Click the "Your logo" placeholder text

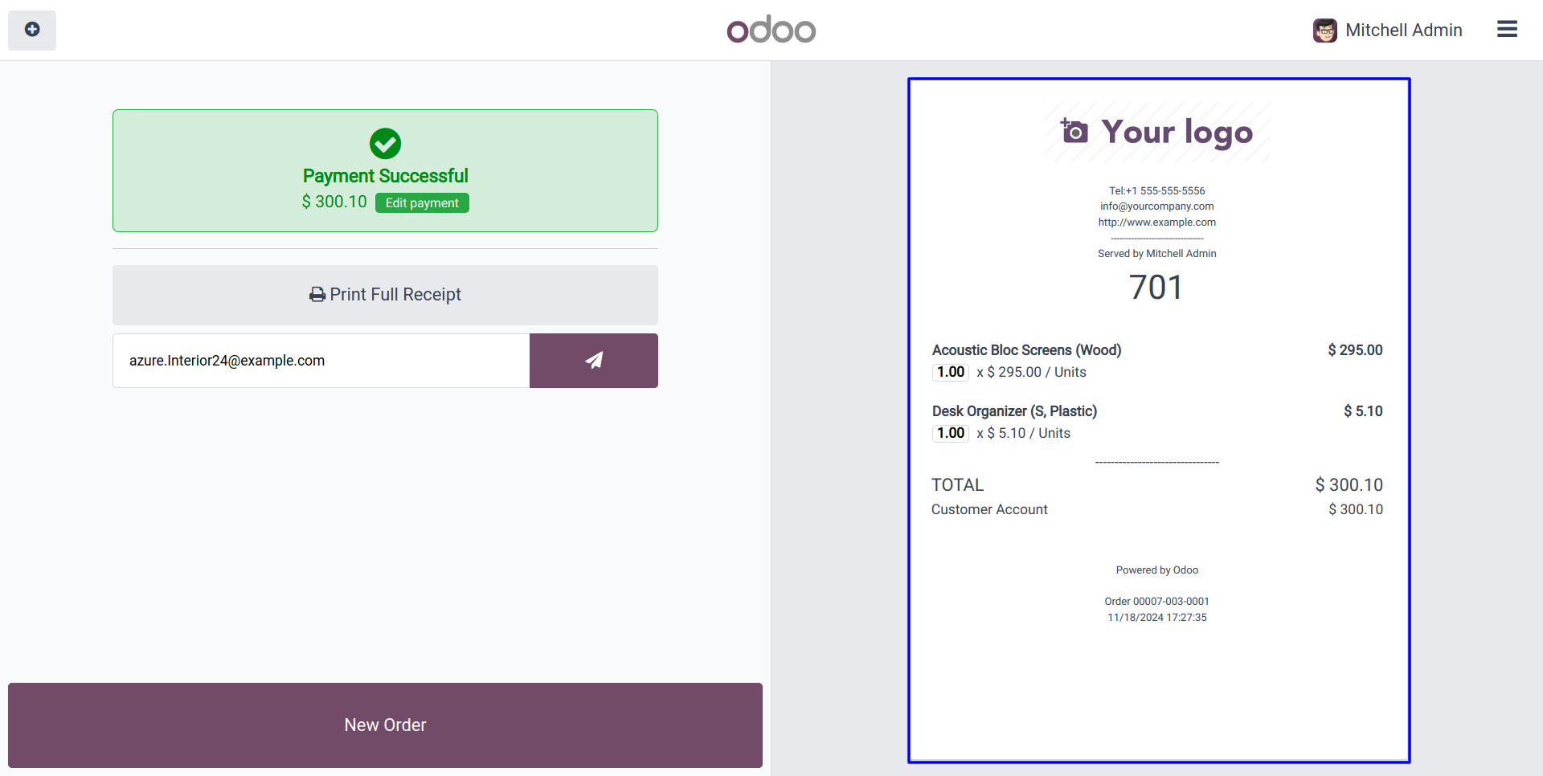pos(1177,132)
